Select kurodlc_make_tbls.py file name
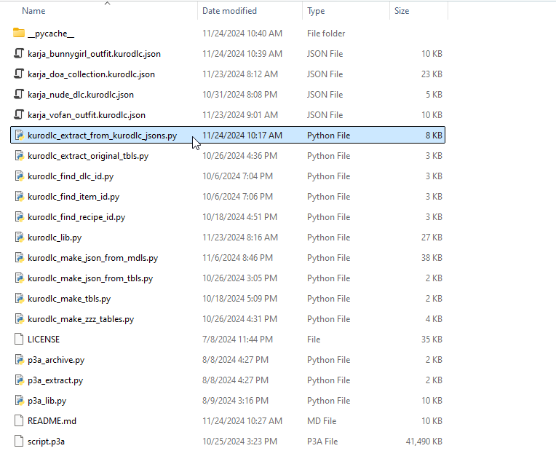556x451 pixels. (x=69, y=299)
